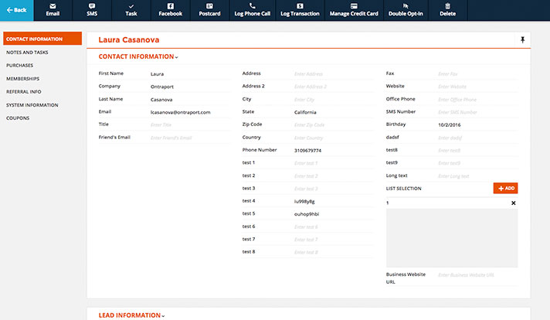This screenshot has width=550, height=320.
Task: Click the SMS Number field
Action: pyautogui.click(x=477, y=112)
